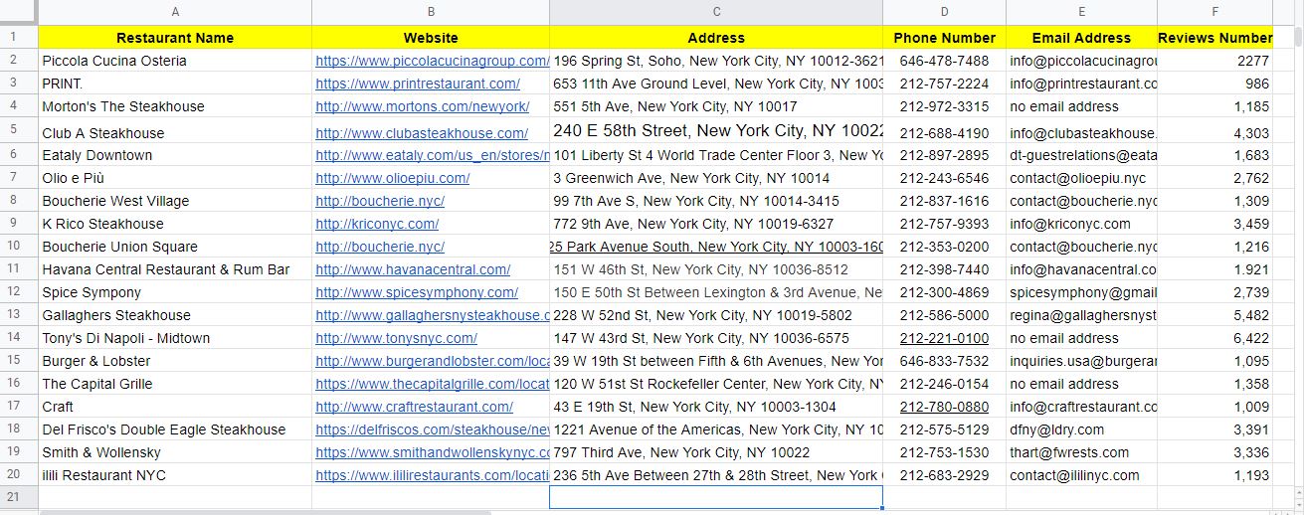Open the kriconyc.com link
The height and width of the screenshot is (515, 1304).
(377, 224)
